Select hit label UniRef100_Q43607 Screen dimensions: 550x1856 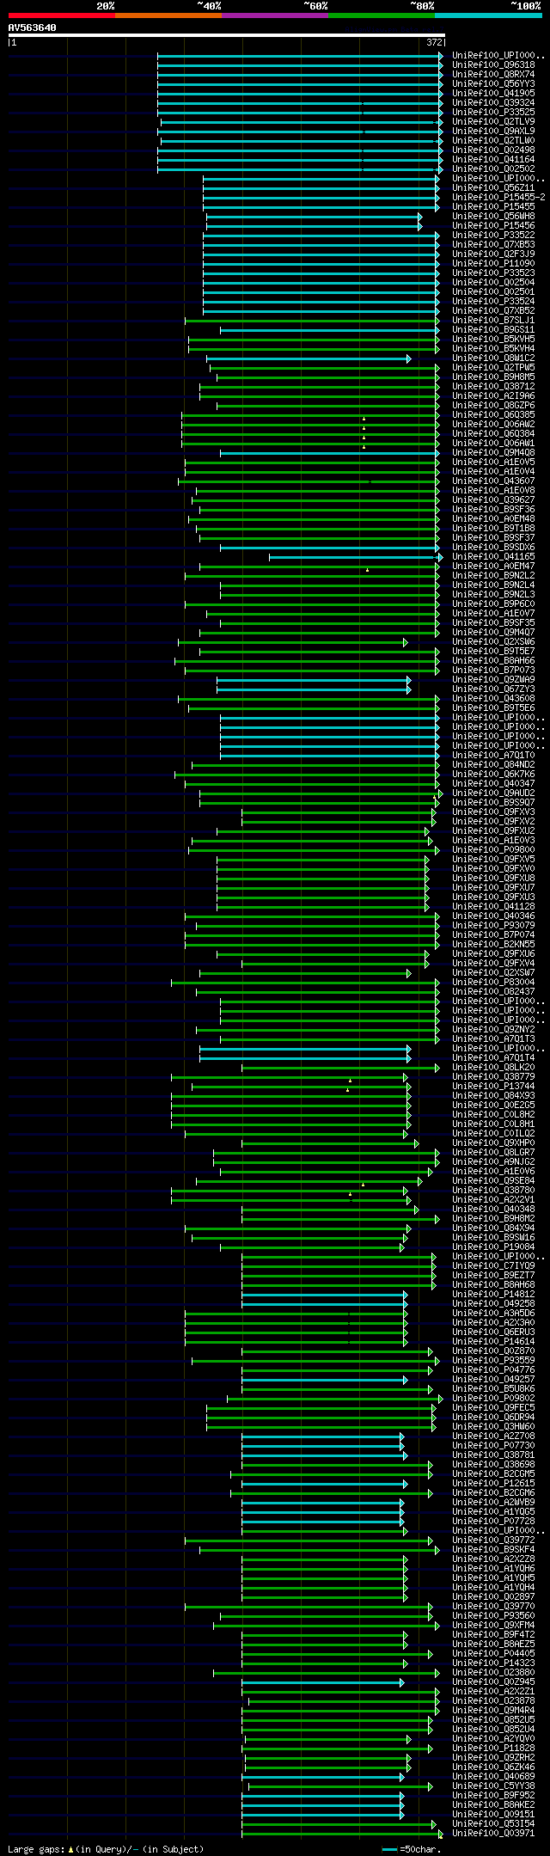(493, 481)
